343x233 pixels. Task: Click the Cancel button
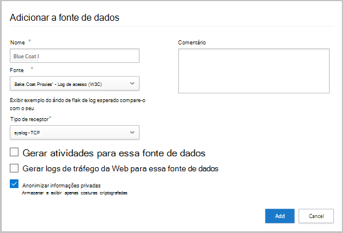click(316, 216)
